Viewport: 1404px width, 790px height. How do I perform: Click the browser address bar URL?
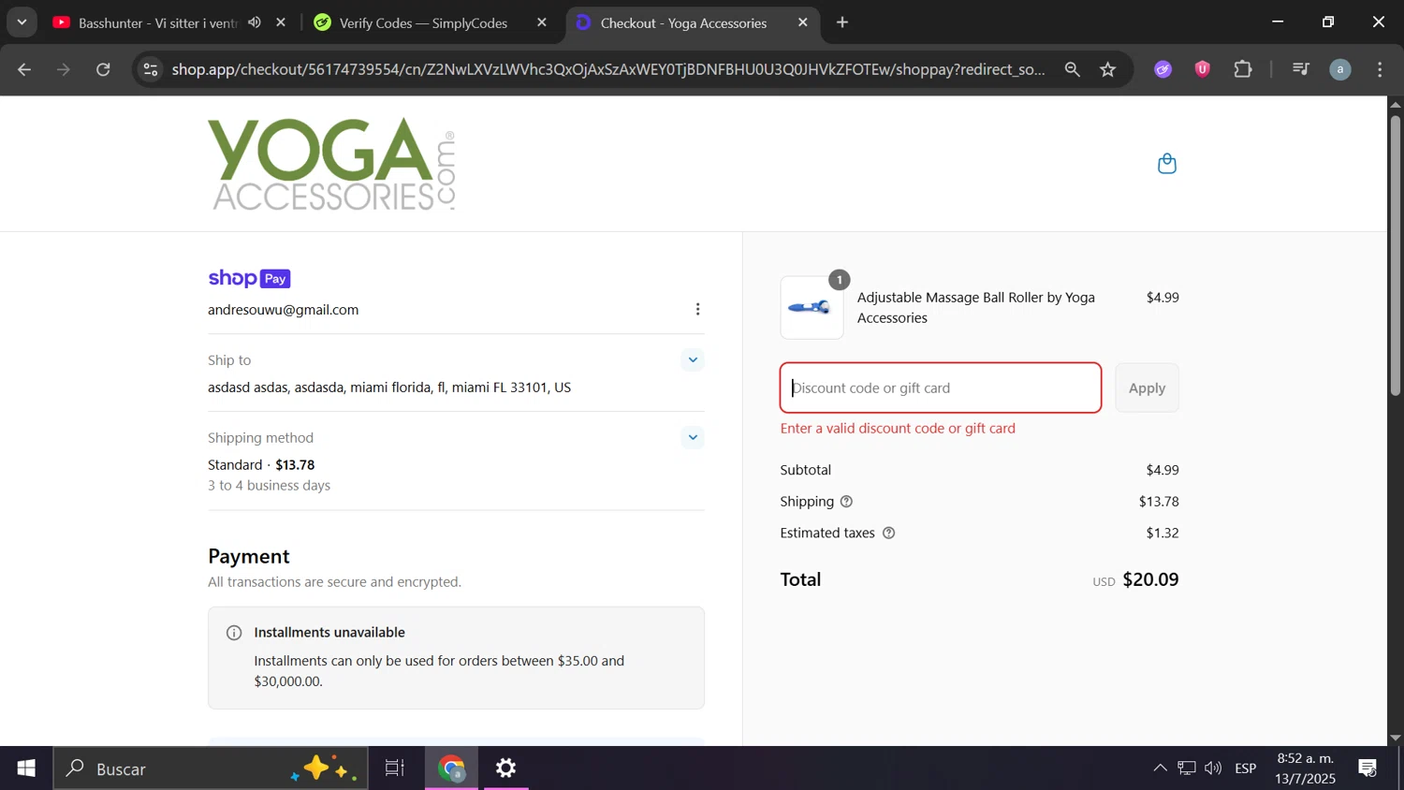608,69
